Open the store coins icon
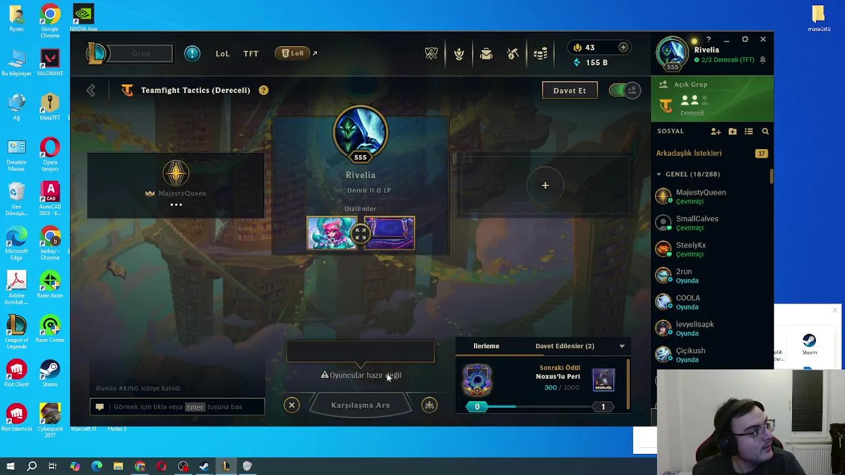 (541, 53)
